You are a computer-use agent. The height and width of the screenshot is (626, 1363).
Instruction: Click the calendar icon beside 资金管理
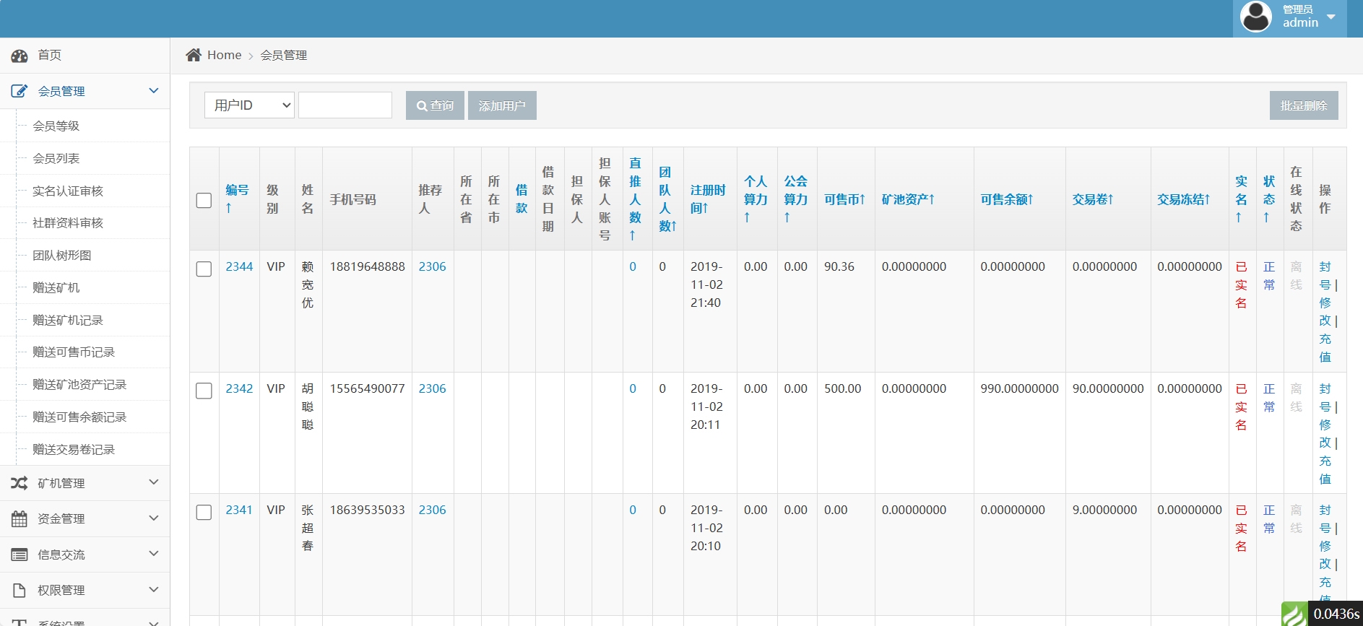click(20, 518)
